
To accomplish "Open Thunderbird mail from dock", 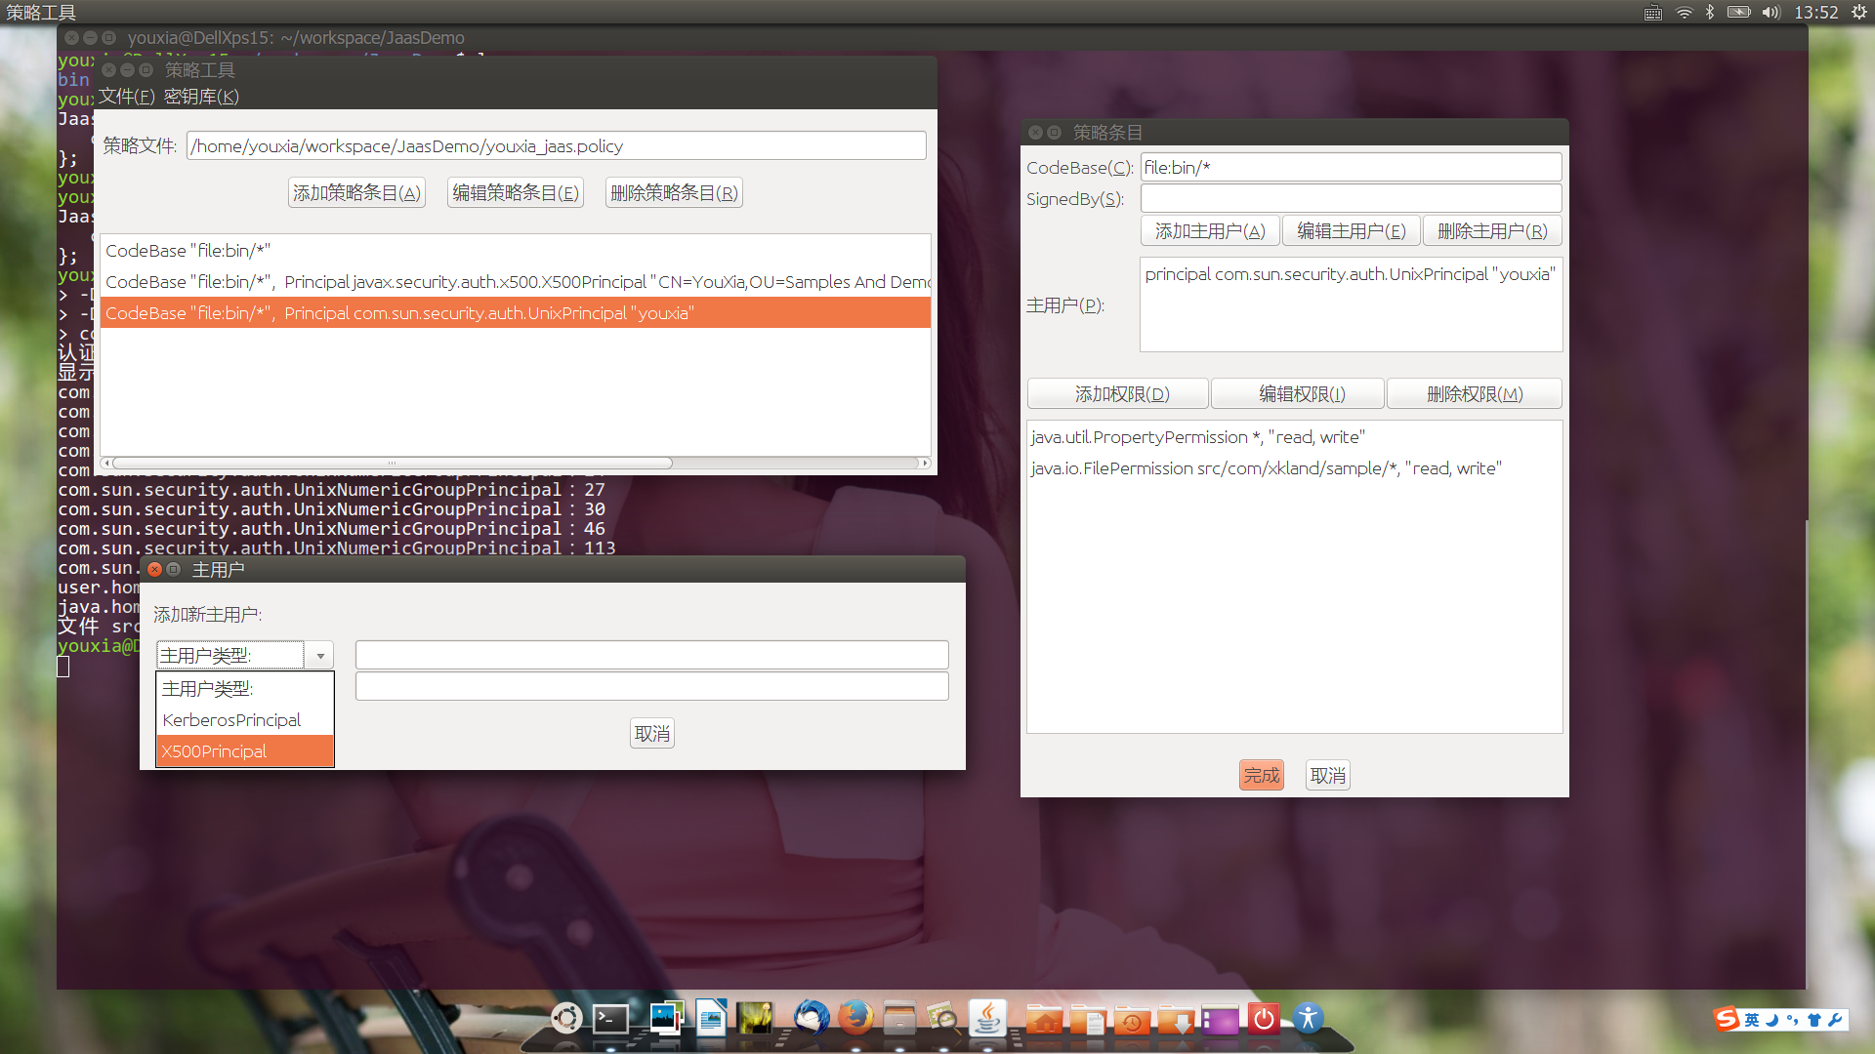I will click(x=810, y=1019).
